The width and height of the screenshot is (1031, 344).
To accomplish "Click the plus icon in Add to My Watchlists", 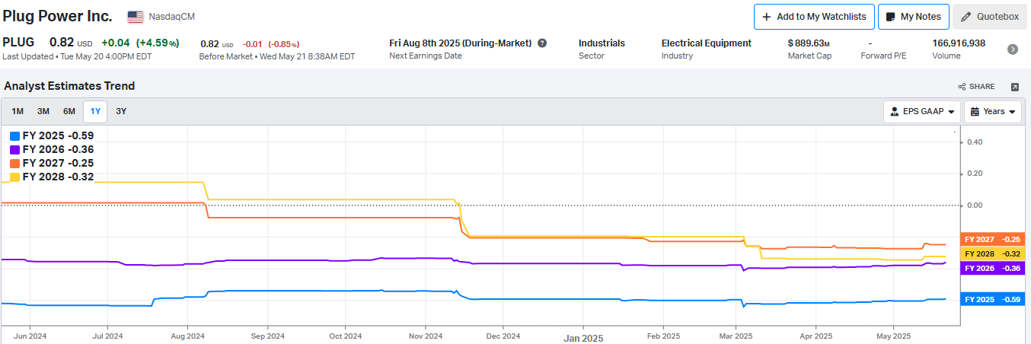I will pyautogui.click(x=767, y=17).
